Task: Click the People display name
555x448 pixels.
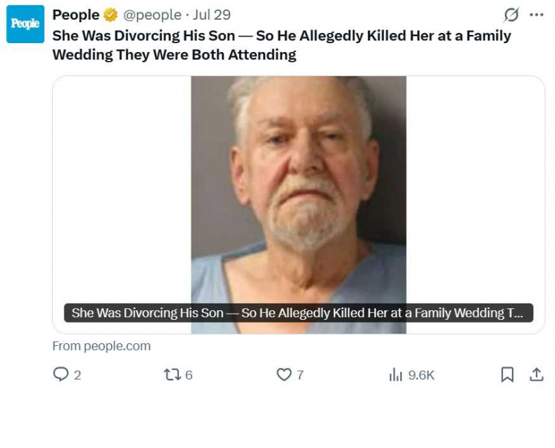Action: click(x=76, y=15)
